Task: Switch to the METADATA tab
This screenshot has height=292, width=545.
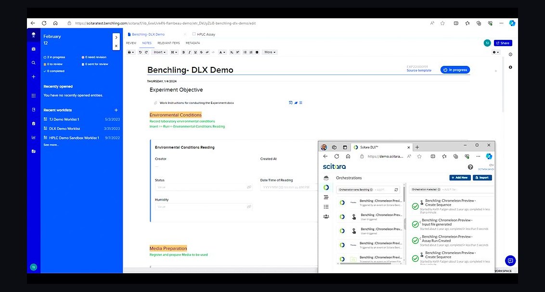Action: tap(193, 43)
